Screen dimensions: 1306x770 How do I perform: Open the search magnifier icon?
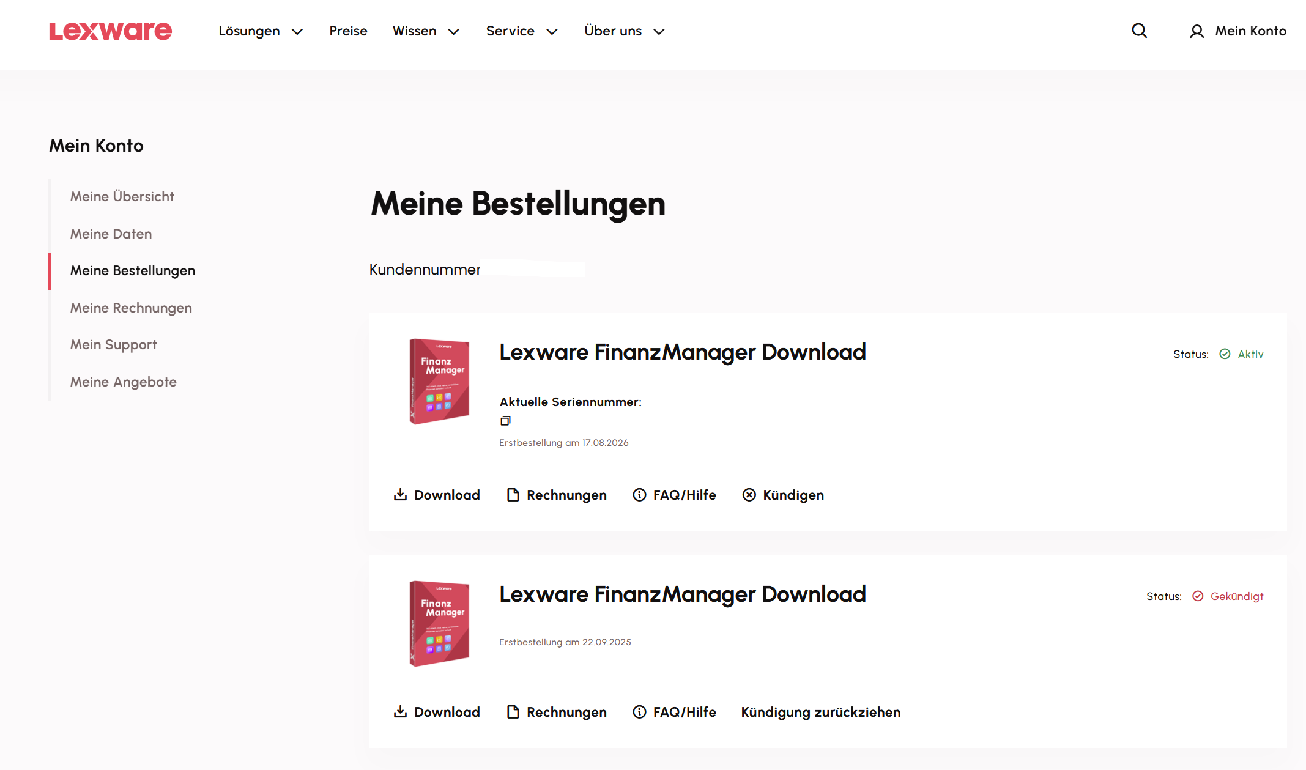click(x=1139, y=31)
